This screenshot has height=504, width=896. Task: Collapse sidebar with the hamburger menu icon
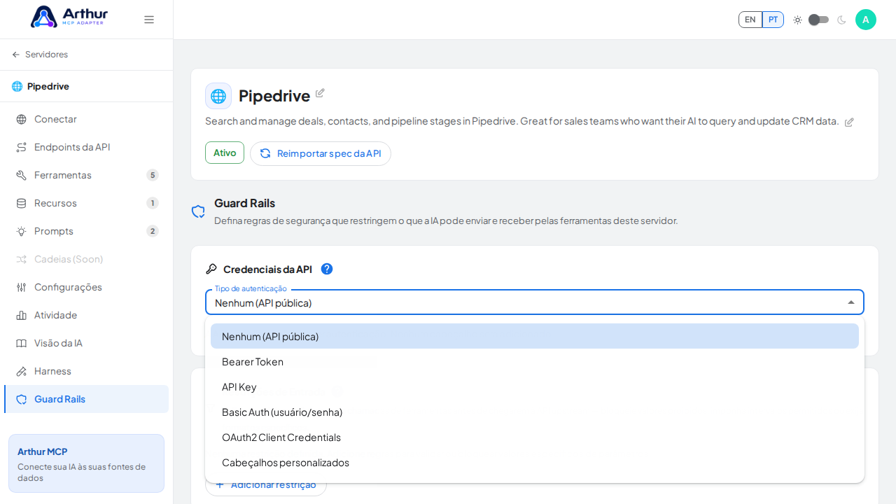(149, 20)
